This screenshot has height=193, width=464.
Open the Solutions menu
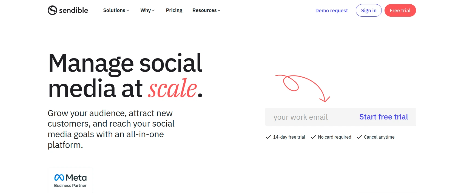pos(116,10)
